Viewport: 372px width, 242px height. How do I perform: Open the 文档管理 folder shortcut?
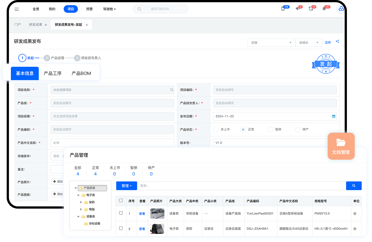pyautogui.click(x=341, y=146)
